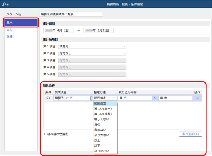The width and height of the screenshot is (212, 156).
Task: Switch to the 出力 tab
Action: click(10, 30)
